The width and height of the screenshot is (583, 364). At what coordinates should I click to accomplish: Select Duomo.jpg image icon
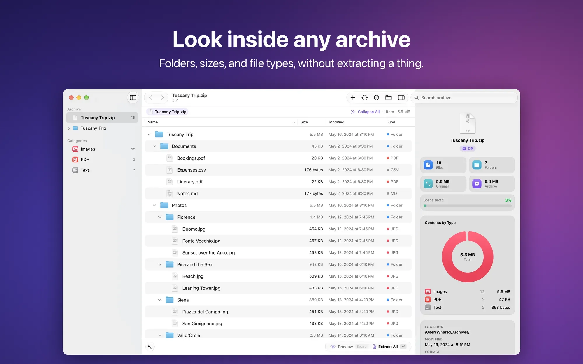click(175, 229)
